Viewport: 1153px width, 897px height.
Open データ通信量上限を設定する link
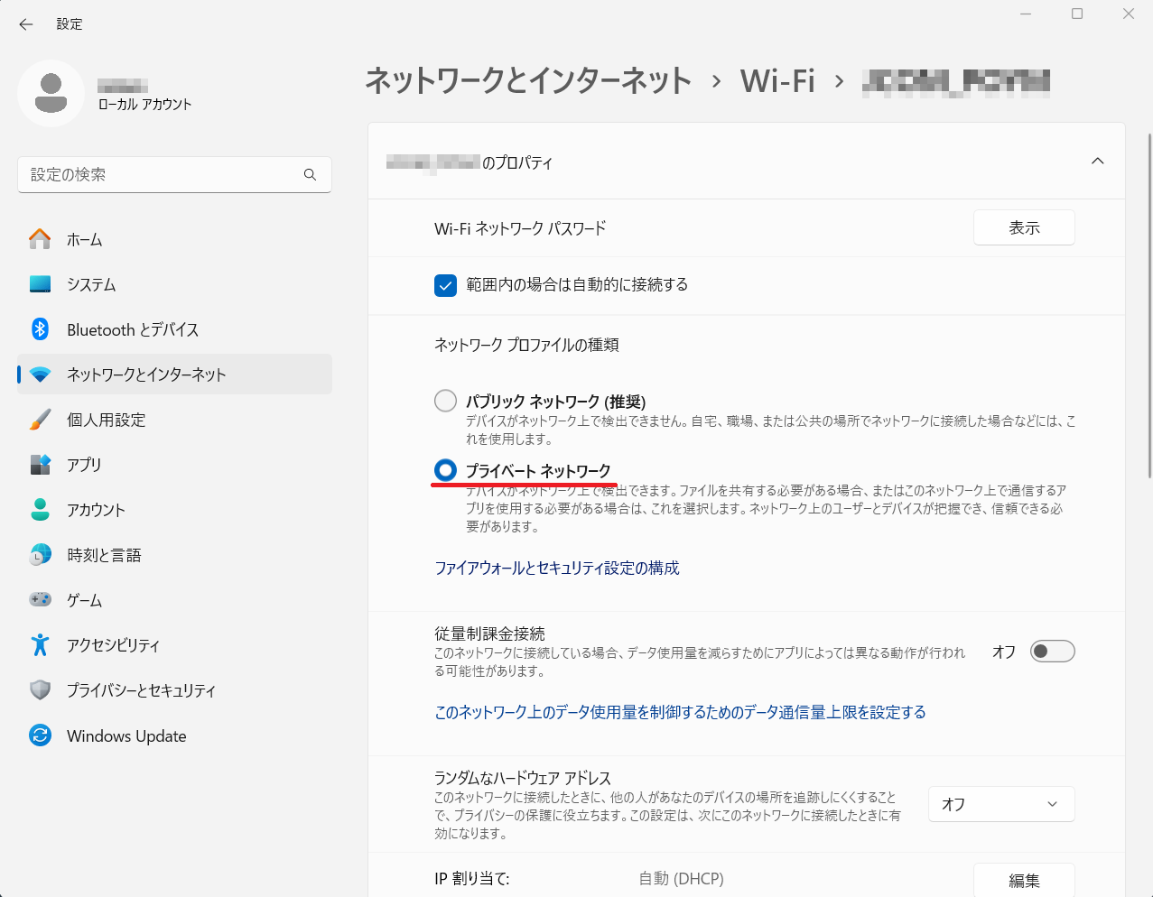pyautogui.click(x=680, y=712)
